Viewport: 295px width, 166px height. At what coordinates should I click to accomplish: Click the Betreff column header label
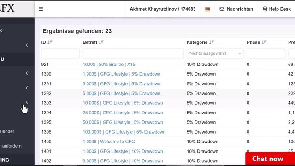pyautogui.click(x=90, y=42)
